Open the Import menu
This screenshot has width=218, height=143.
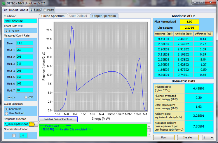click(x=13, y=10)
